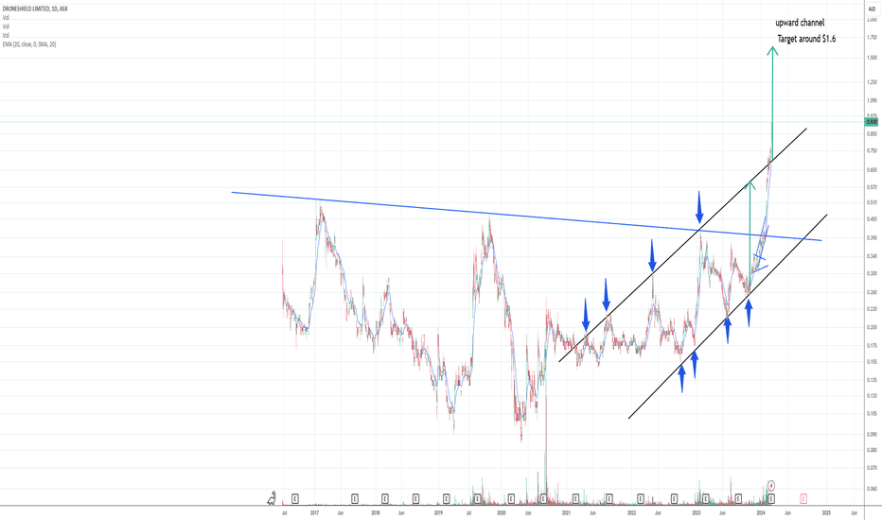
Task: Click the 0.200 price axis label
Action: click(x=872, y=327)
